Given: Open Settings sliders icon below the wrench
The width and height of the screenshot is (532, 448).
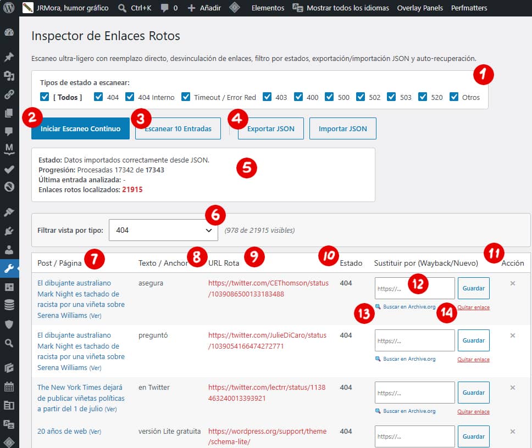Looking at the screenshot, I should [9, 287].
